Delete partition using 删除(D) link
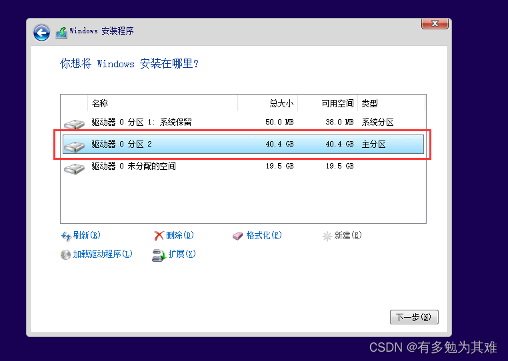 (180, 235)
